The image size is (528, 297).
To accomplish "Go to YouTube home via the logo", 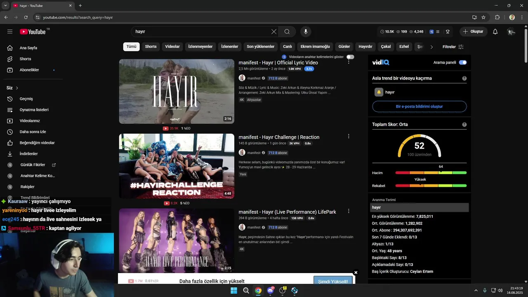I will point(33,31).
